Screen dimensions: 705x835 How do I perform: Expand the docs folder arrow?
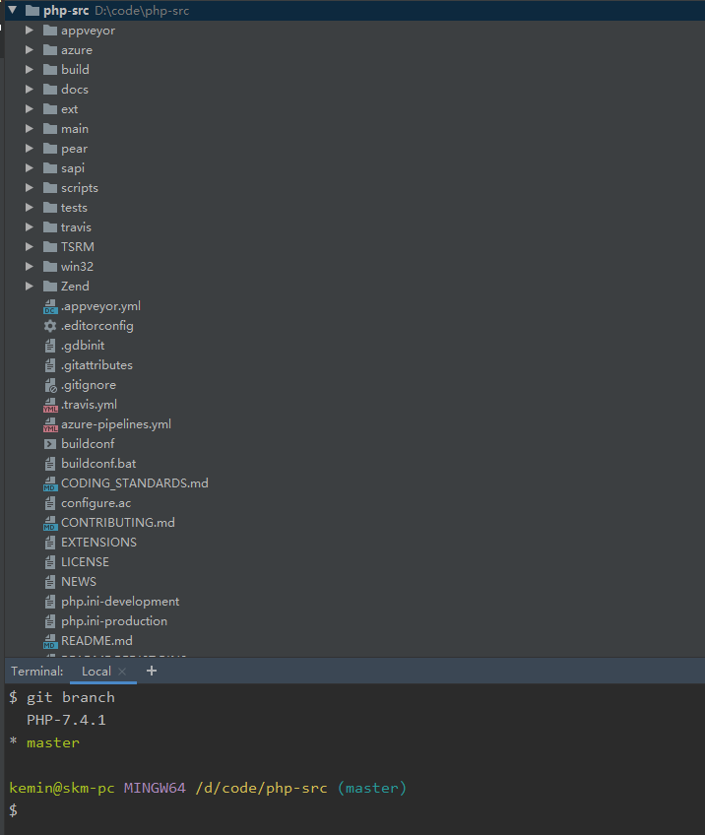coord(30,90)
